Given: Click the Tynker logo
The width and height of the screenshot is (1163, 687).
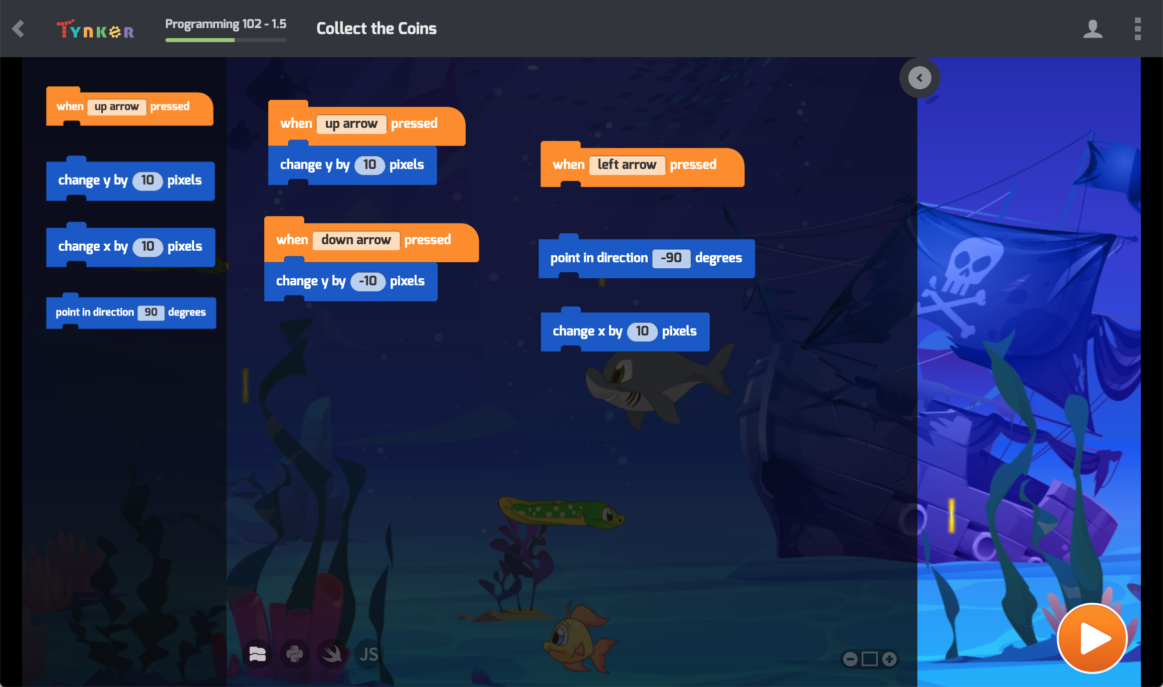Looking at the screenshot, I should click(95, 29).
